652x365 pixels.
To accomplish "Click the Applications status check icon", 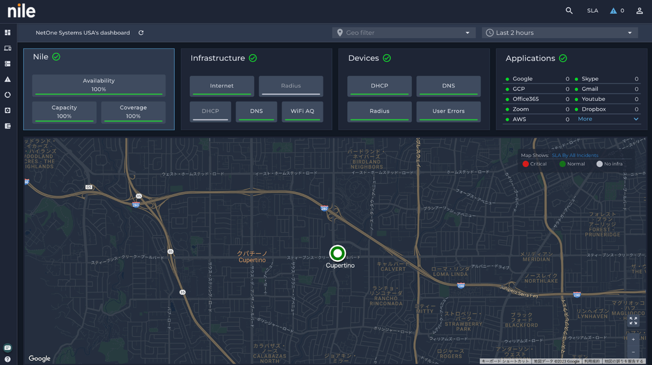I will (563, 58).
